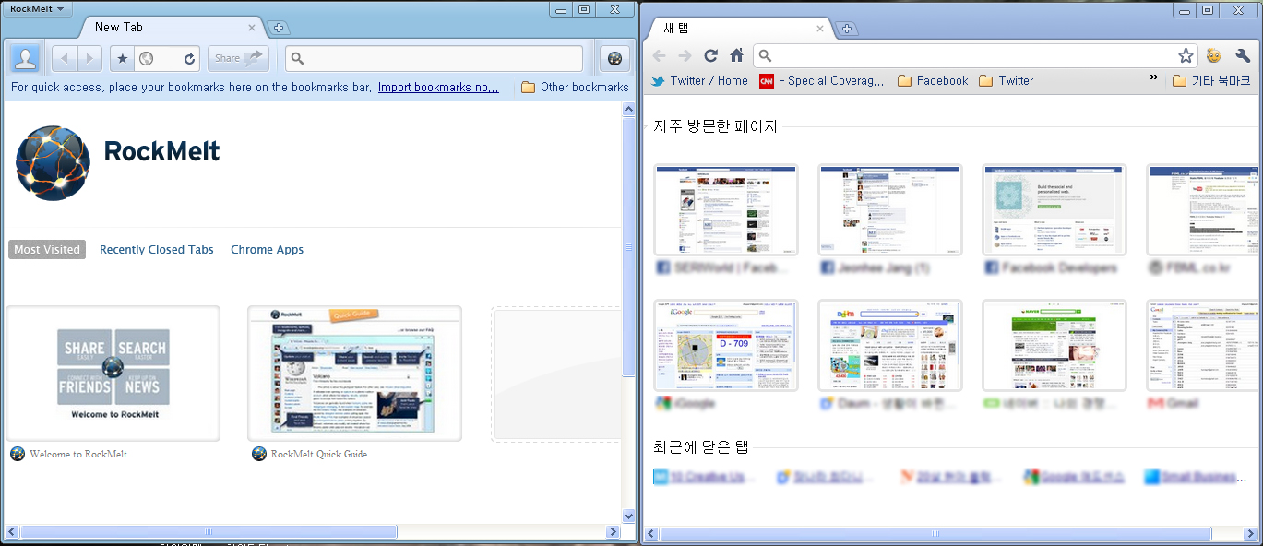Open the Welcome to RockMelt link text
Screen dimensions: 1263x546
point(78,454)
